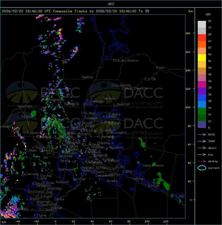Click the 140 tick on the right axis
This screenshot has height=225, width=222.
pyautogui.click(x=188, y=71)
